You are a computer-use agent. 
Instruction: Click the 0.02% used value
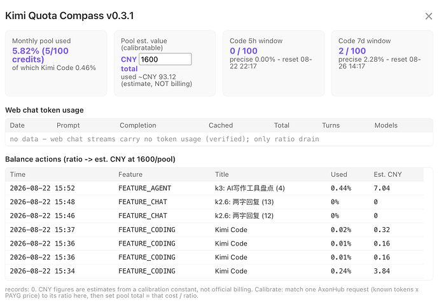pyautogui.click(x=341, y=230)
